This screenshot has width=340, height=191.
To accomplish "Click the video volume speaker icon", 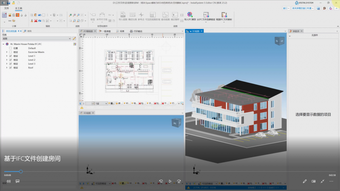I will tap(8, 181).
